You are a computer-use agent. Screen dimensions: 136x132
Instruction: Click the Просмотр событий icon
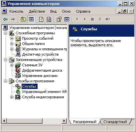tap(18, 39)
